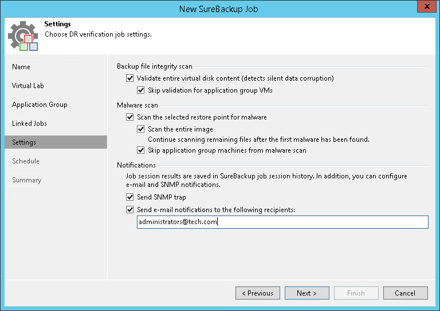
Task: Click the Previous button
Action: tap(258, 293)
